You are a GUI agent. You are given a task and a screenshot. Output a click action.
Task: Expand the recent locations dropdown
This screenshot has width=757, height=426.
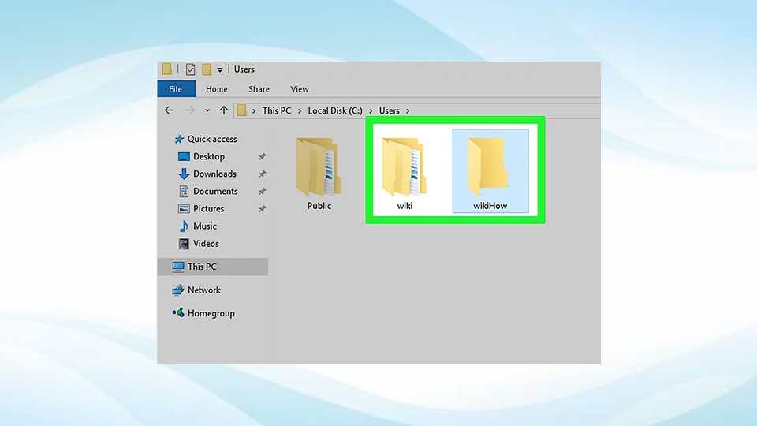(207, 111)
